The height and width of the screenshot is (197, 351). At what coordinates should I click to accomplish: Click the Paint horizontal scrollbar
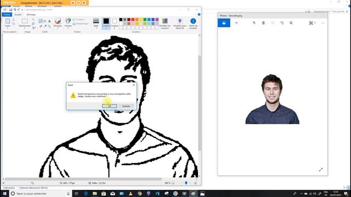(83, 179)
